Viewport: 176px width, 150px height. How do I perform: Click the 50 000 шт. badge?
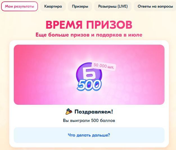coord(104,66)
